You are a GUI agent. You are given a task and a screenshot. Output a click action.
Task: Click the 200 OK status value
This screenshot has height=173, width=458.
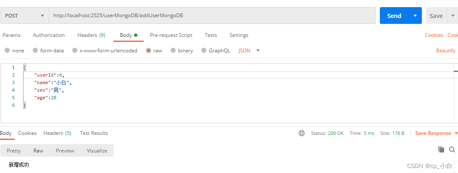tap(336, 133)
